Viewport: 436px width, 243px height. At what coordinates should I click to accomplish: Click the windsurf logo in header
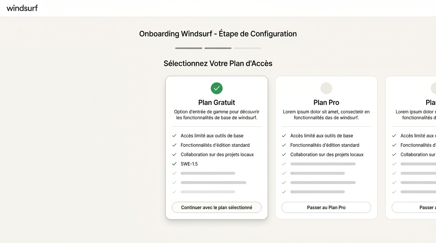click(22, 8)
